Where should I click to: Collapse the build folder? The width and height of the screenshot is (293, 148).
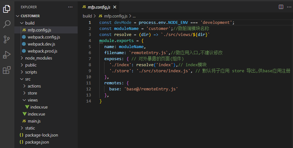point(30,23)
